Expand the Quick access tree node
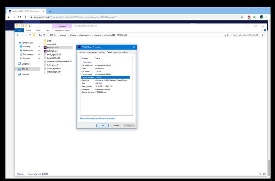This screenshot has width=275, height=181. coord(18,43)
